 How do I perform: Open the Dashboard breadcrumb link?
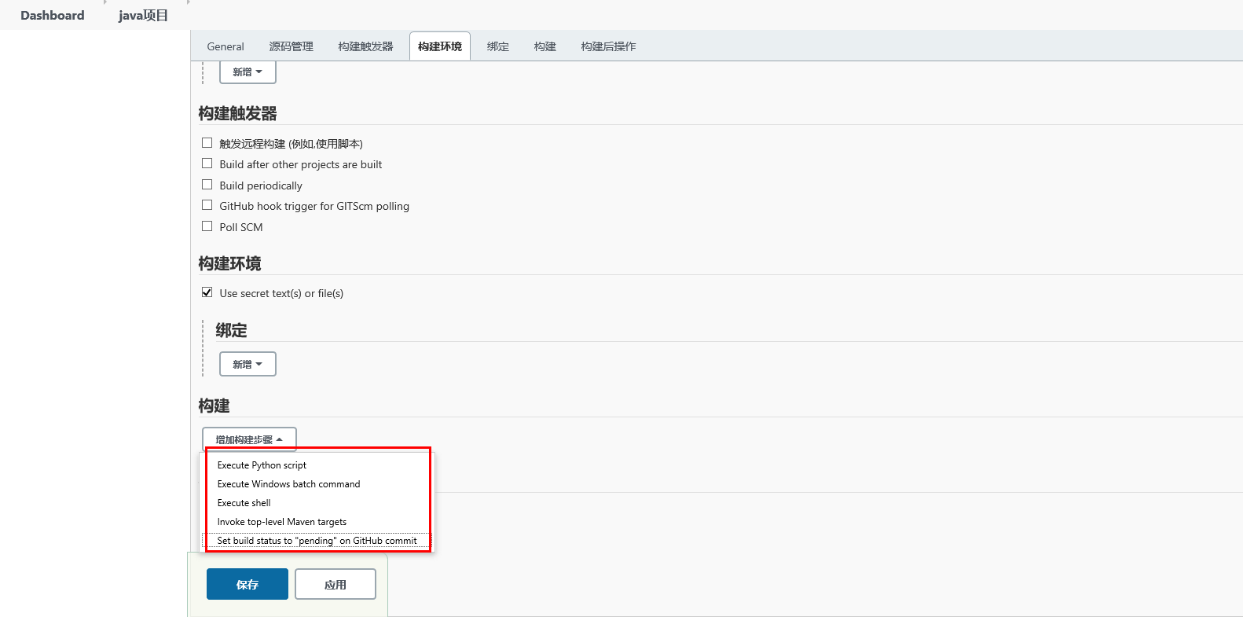[52, 15]
